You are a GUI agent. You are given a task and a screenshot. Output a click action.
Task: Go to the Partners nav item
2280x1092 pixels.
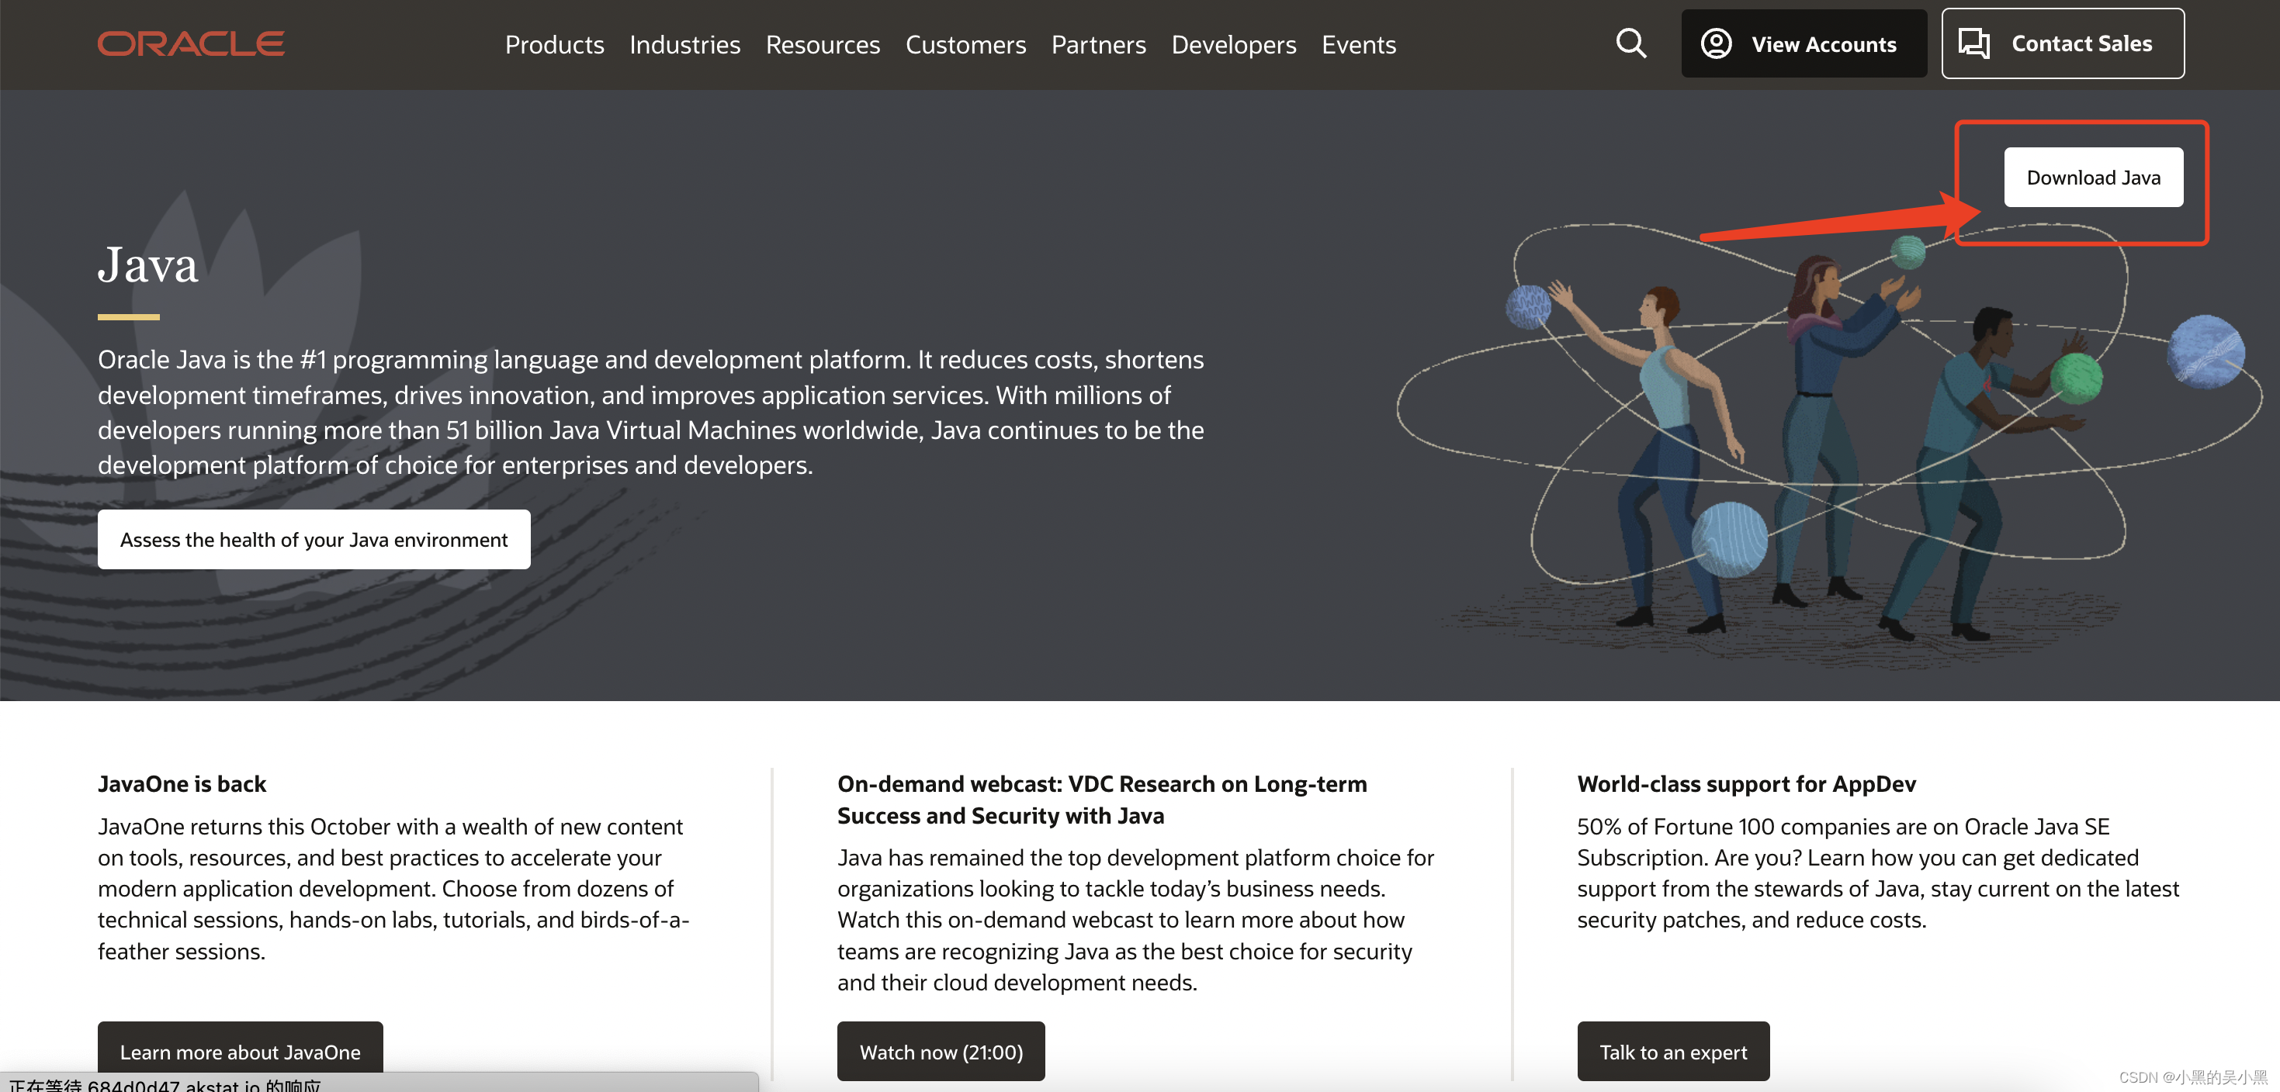click(1097, 44)
